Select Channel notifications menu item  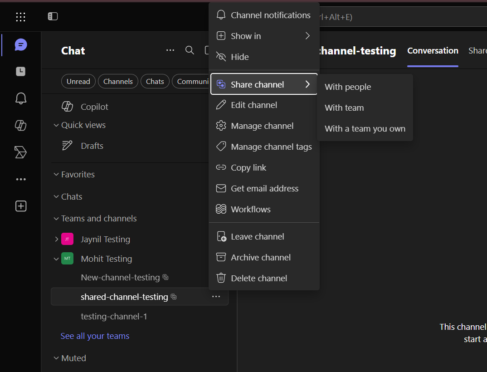point(264,15)
